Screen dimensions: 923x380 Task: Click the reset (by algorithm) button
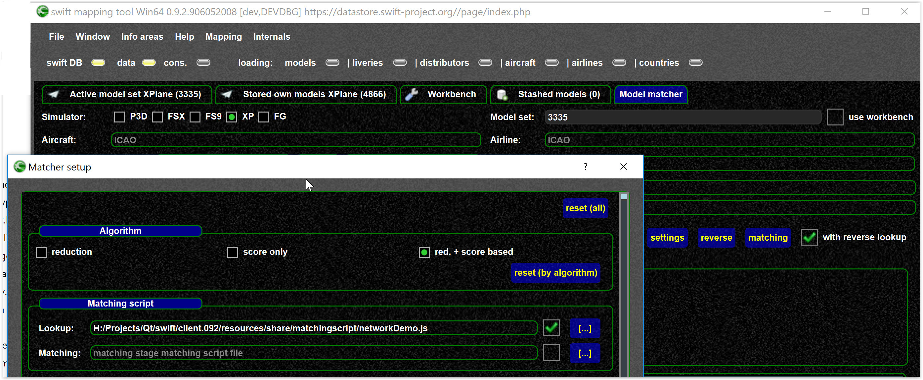coord(555,273)
